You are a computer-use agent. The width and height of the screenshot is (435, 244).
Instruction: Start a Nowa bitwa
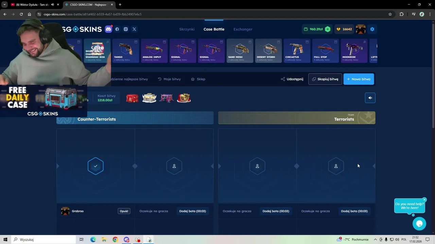click(359, 79)
